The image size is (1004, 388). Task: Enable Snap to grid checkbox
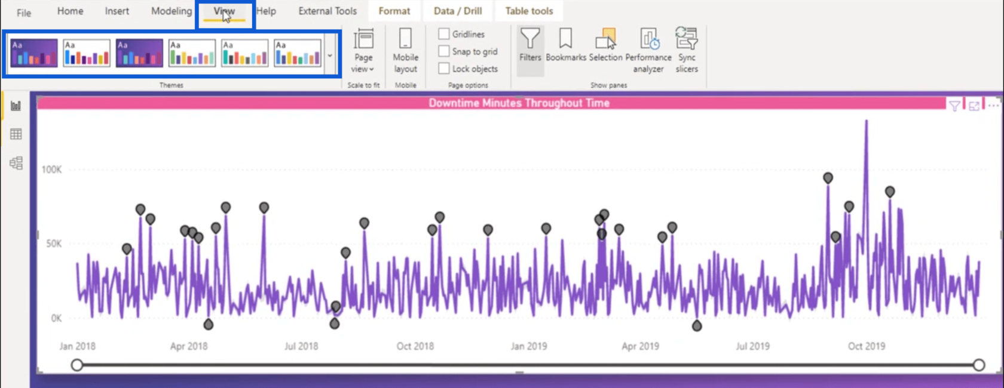pos(444,51)
